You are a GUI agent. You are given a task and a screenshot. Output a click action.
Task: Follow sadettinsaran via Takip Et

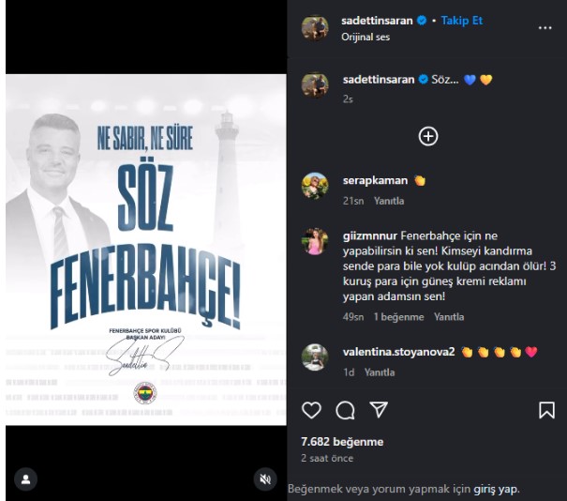tap(462, 21)
